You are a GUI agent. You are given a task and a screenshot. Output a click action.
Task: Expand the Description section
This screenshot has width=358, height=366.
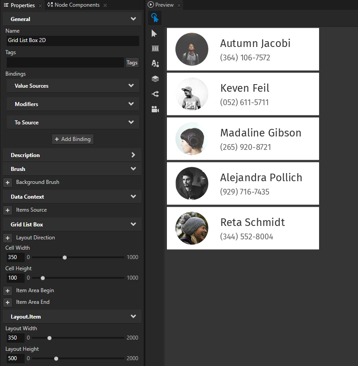(x=133, y=154)
